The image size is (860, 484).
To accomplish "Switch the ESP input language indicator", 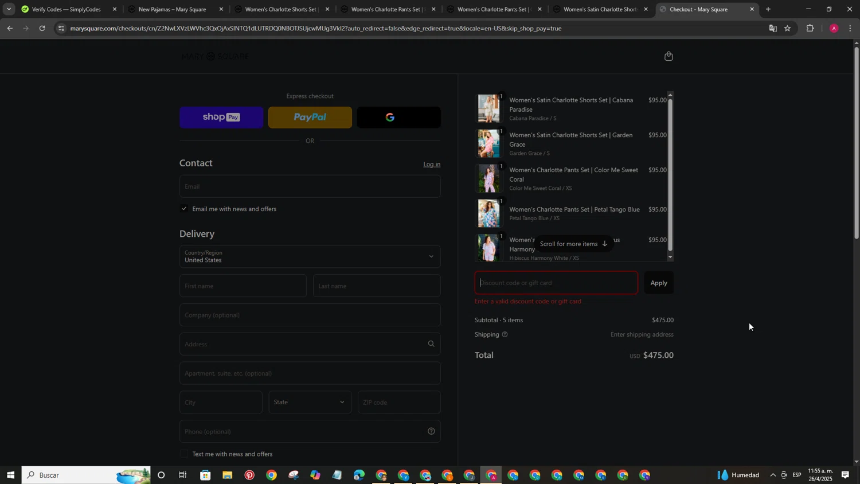I will pyautogui.click(x=797, y=475).
